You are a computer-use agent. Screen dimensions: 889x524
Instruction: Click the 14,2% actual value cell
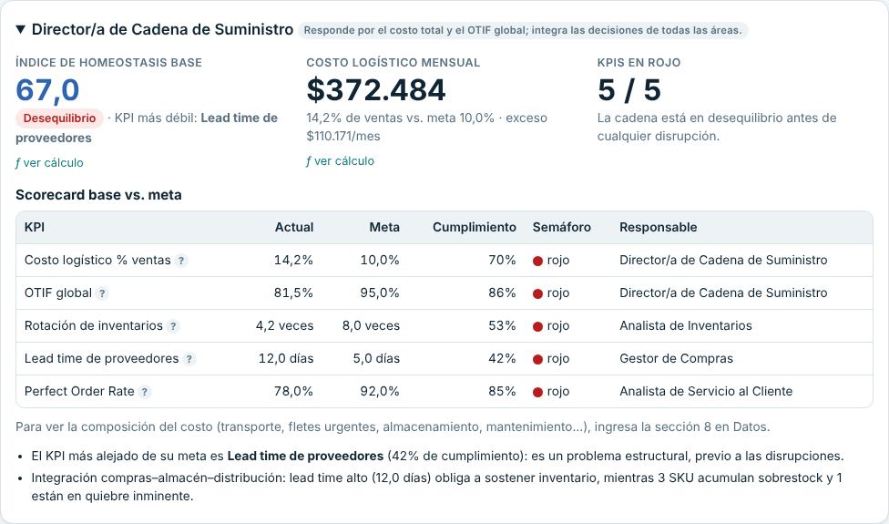click(x=293, y=261)
